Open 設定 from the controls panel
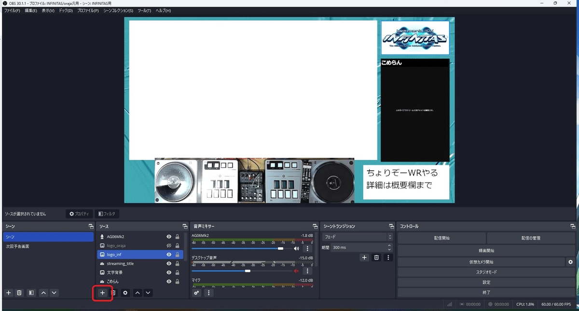Viewport: 579px width, 311px height. coord(486,282)
